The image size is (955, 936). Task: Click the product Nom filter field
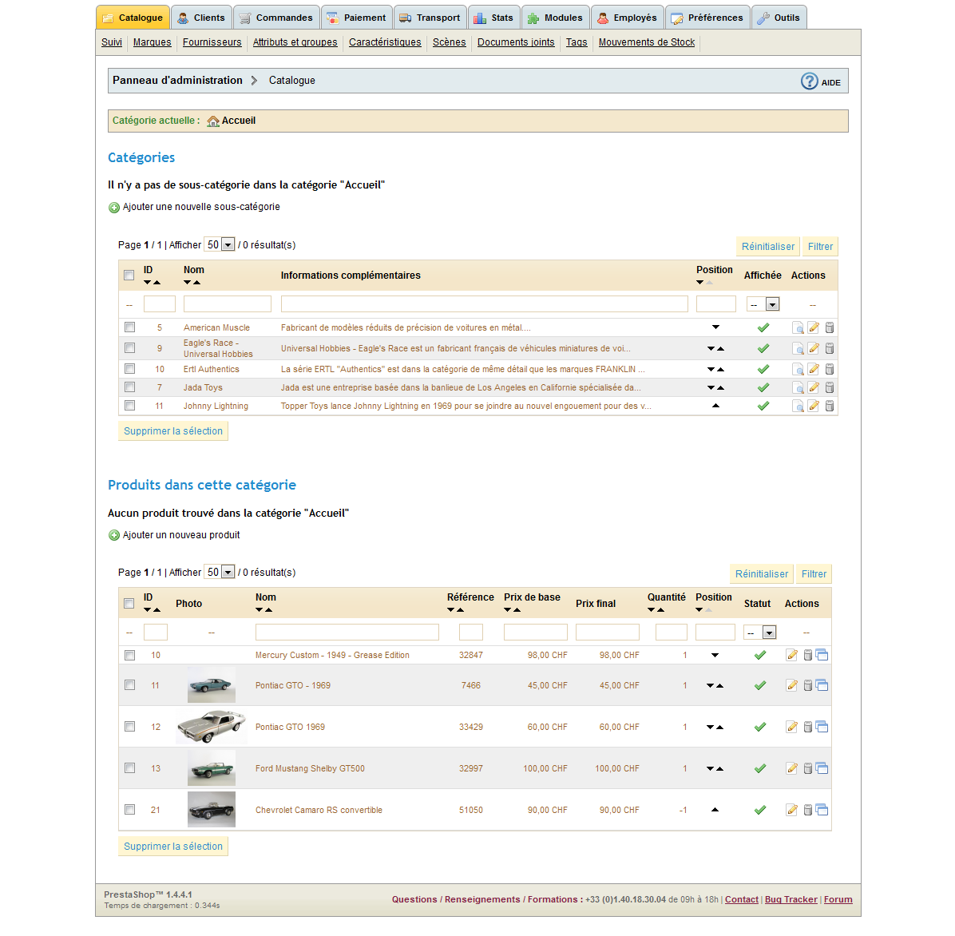(x=347, y=633)
